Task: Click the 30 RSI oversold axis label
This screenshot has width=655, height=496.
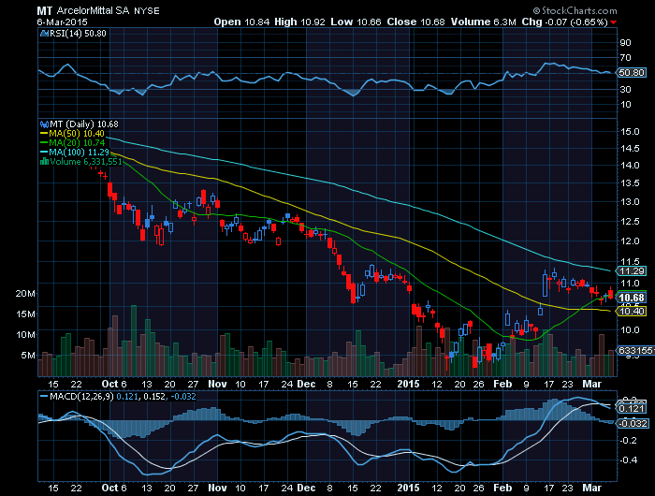Action: click(x=626, y=90)
